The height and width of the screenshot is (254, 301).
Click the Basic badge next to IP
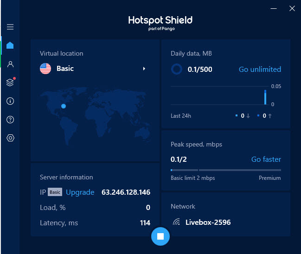tap(55, 192)
